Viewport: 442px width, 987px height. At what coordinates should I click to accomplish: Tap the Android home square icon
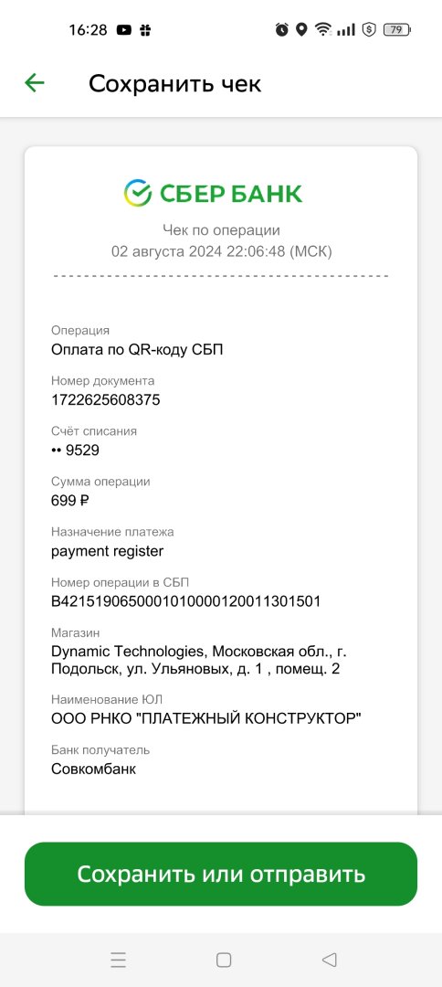pyautogui.click(x=224, y=960)
